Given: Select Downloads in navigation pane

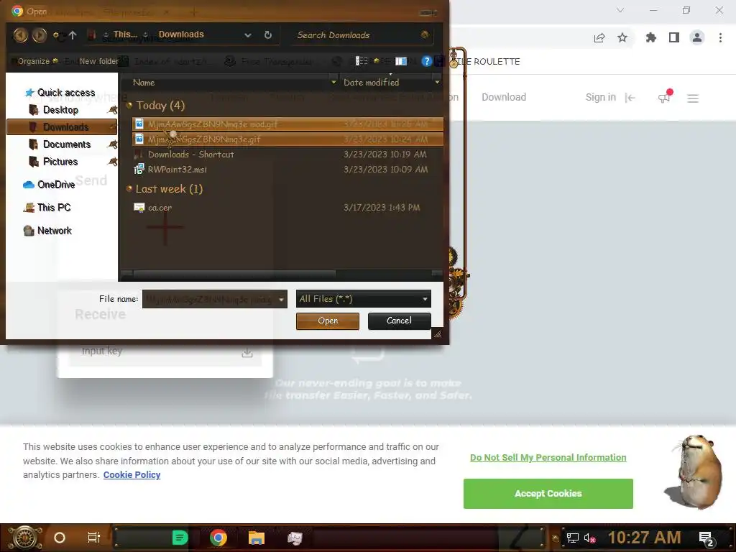Looking at the screenshot, I should [x=62, y=127].
